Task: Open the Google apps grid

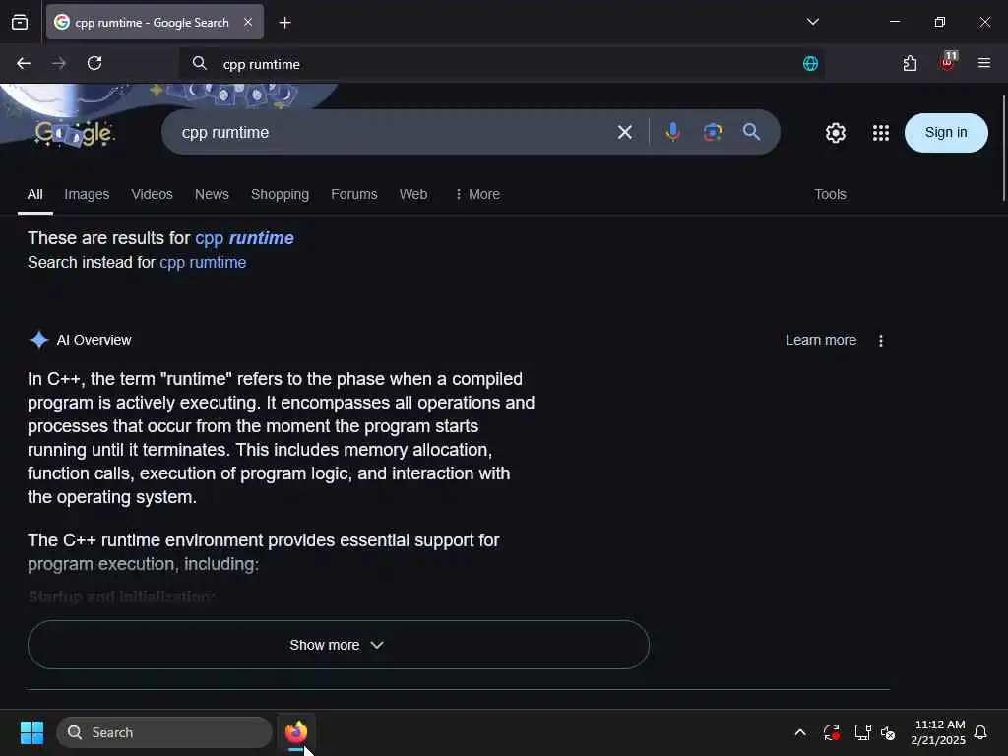Action: tap(881, 133)
